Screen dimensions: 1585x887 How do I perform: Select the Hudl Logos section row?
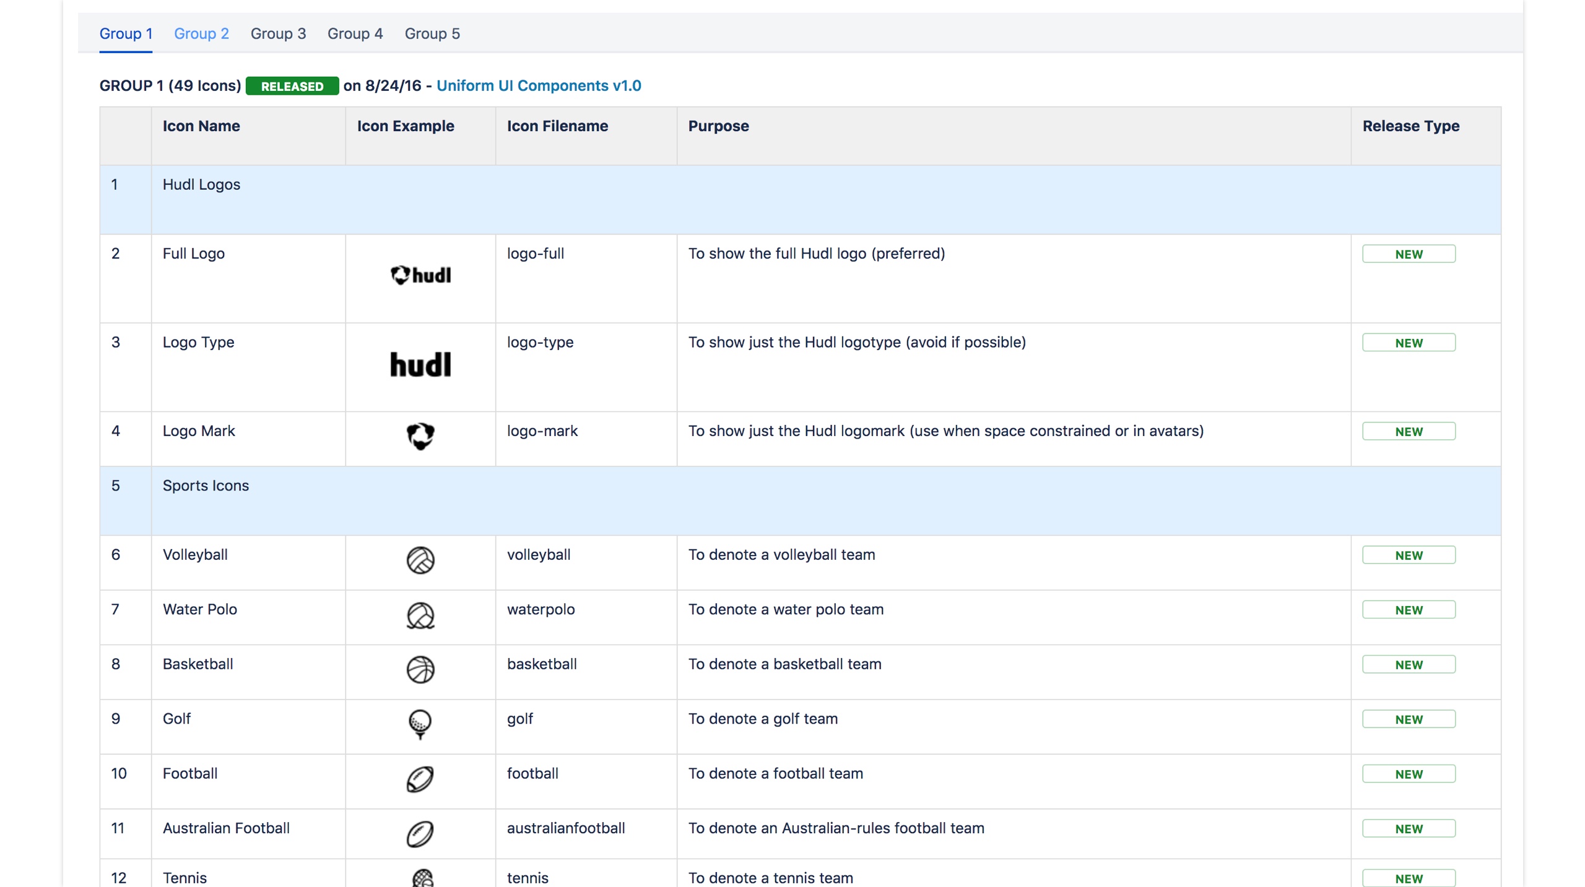pyautogui.click(x=800, y=199)
